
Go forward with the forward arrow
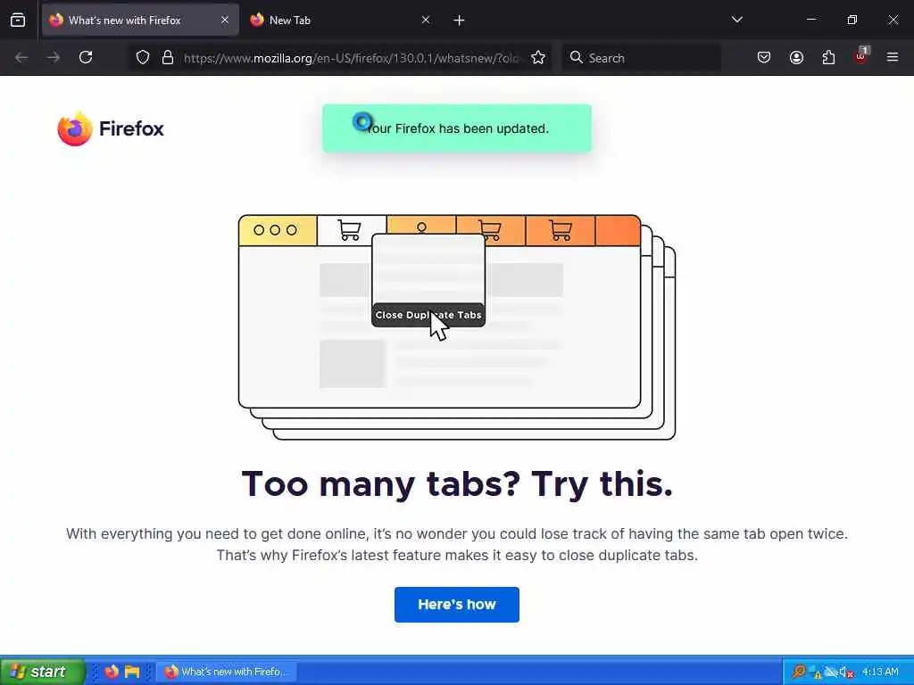coord(54,57)
